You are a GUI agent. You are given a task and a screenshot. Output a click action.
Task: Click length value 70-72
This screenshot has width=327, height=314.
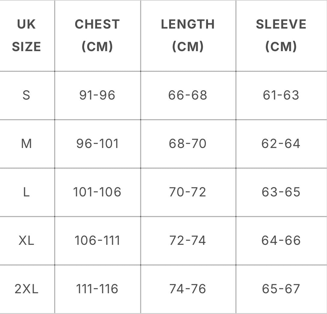(188, 192)
